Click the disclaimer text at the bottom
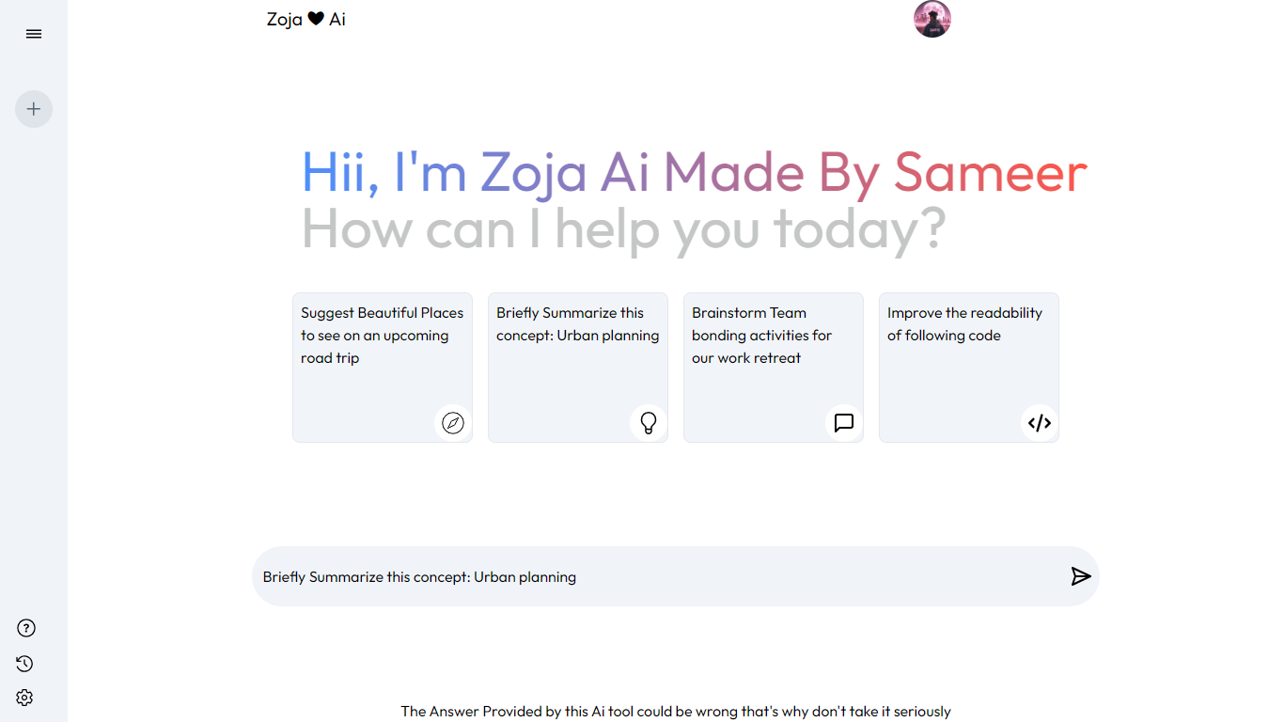The height and width of the screenshot is (722, 1284). 676,712
